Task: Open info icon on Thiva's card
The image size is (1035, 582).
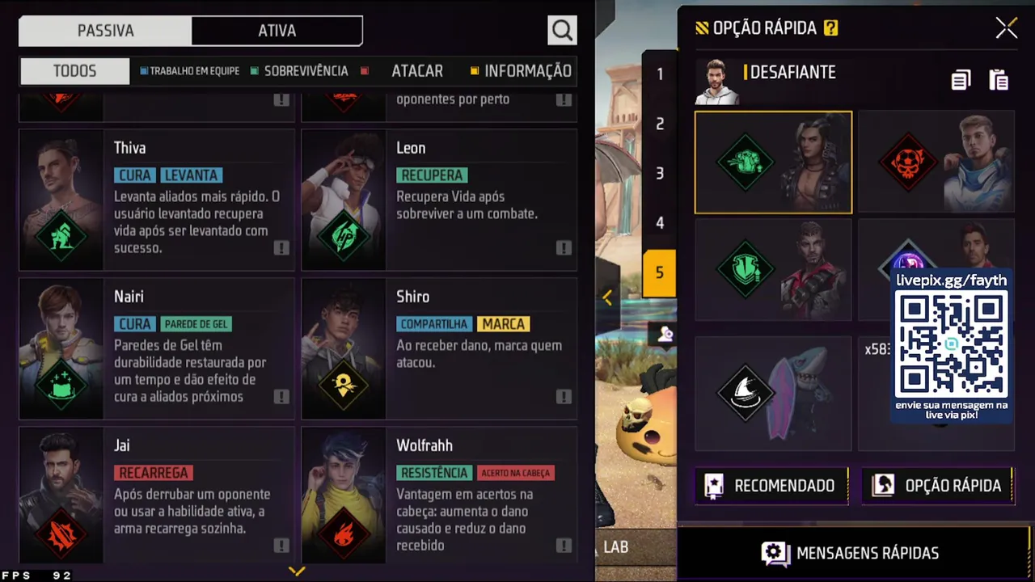Action: point(281,248)
